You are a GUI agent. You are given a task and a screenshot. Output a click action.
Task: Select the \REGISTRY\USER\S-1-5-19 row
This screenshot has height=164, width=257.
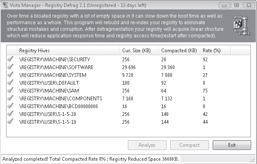pyautogui.click(x=128, y=122)
